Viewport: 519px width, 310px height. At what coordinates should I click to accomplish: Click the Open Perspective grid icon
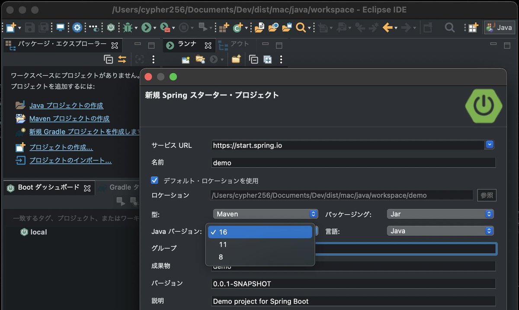pos(473,28)
